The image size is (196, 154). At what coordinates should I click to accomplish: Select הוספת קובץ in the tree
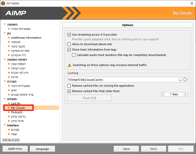(18, 64)
